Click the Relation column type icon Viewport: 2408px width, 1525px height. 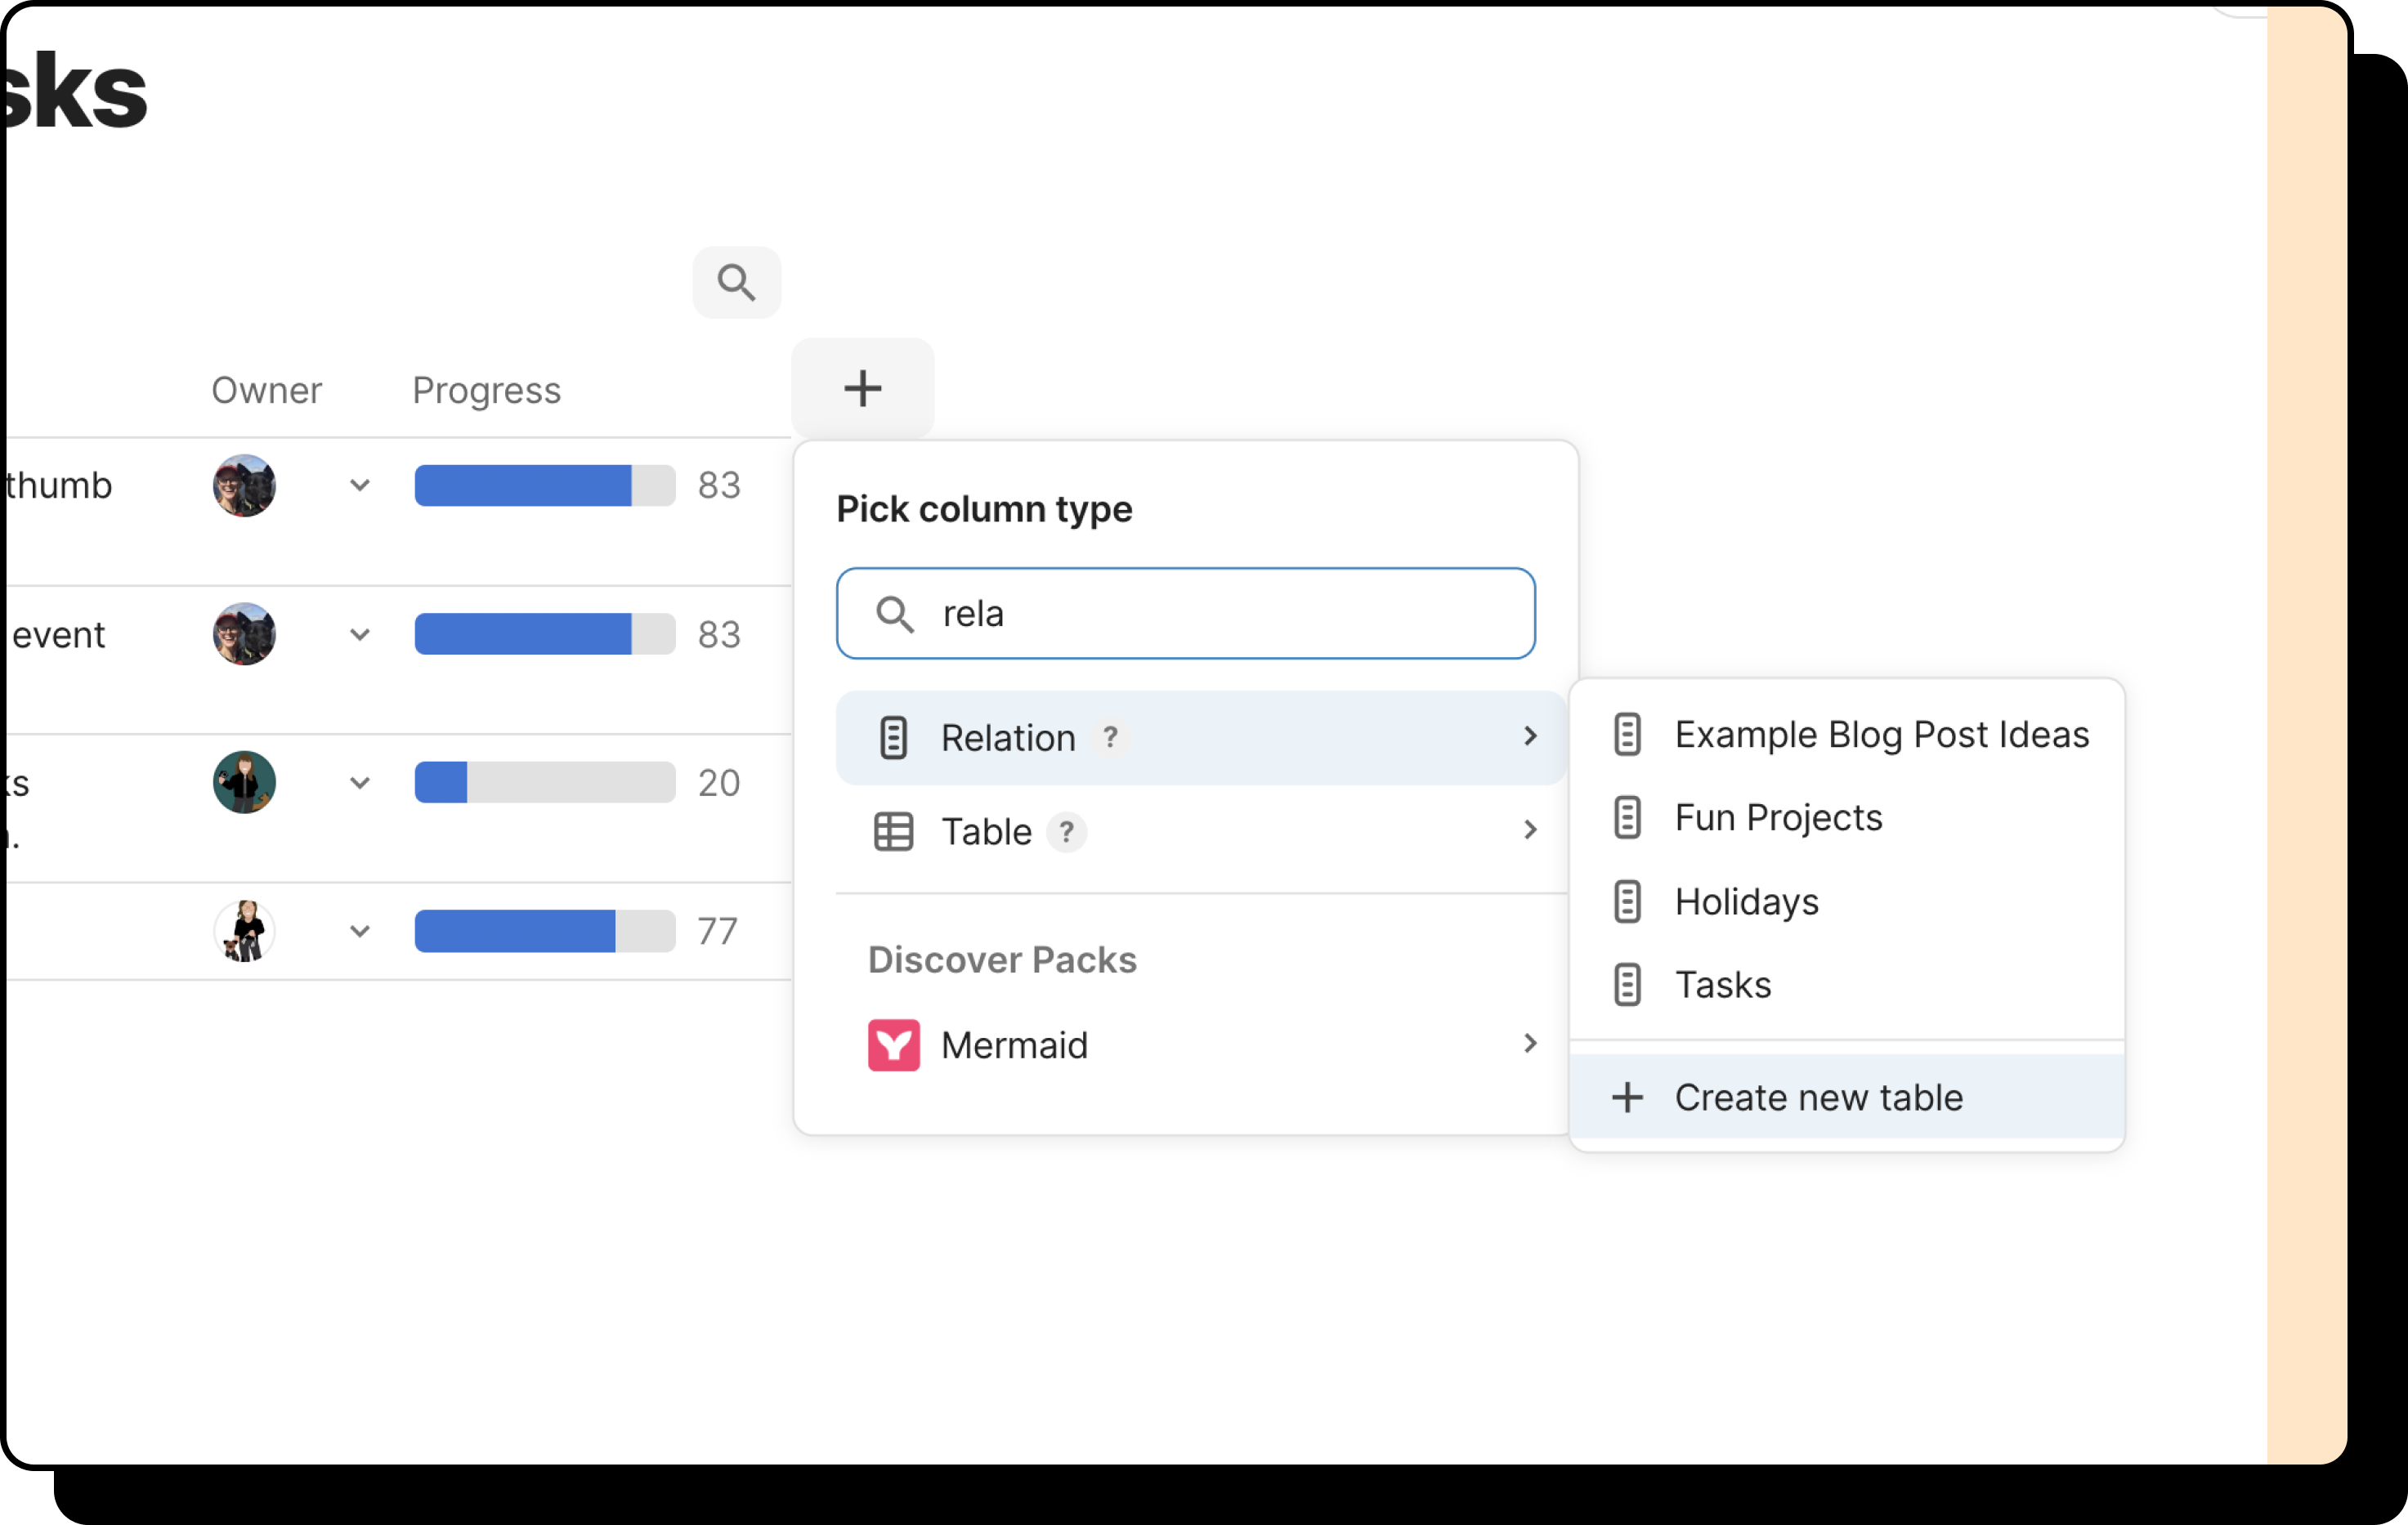[x=893, y=737]
